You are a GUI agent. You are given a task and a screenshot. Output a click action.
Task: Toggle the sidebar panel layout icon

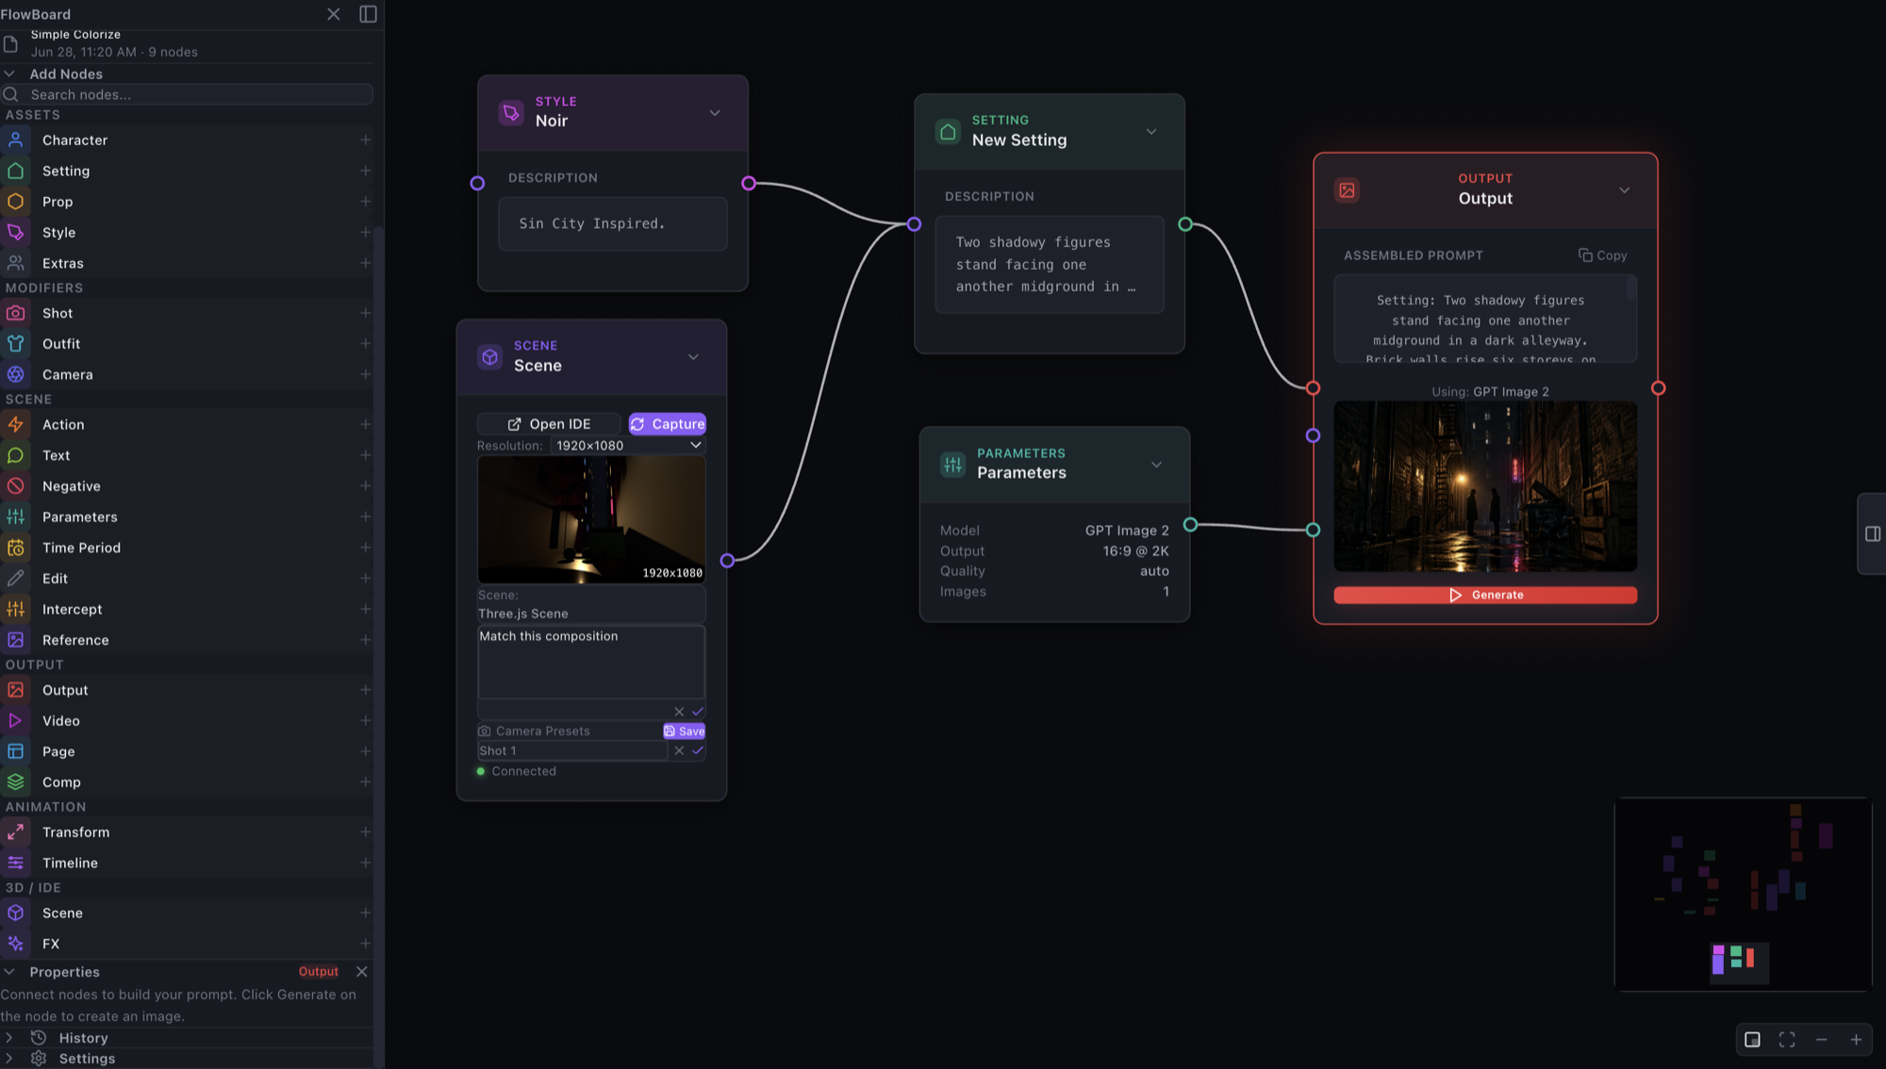369,14
